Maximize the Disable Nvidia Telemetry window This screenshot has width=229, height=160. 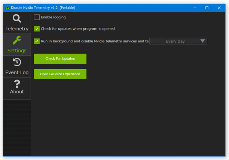click(207, 8)
